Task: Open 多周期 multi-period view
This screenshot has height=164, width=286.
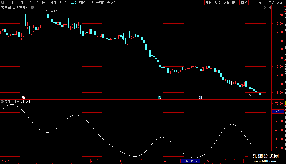Action: pos(100,2)
